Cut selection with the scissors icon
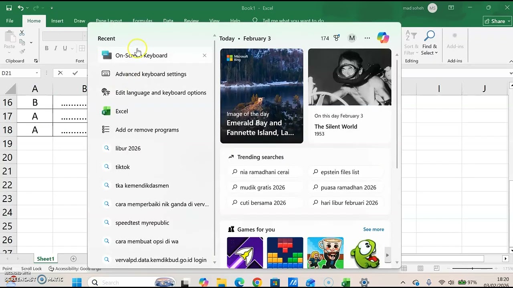 pos(22,33)
